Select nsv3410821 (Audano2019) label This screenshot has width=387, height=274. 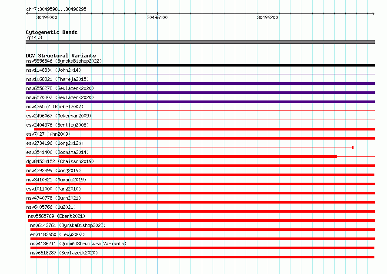click(56, 180)
